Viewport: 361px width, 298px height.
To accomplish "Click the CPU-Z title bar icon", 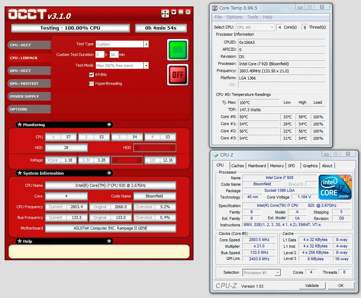I will (216, 155).
